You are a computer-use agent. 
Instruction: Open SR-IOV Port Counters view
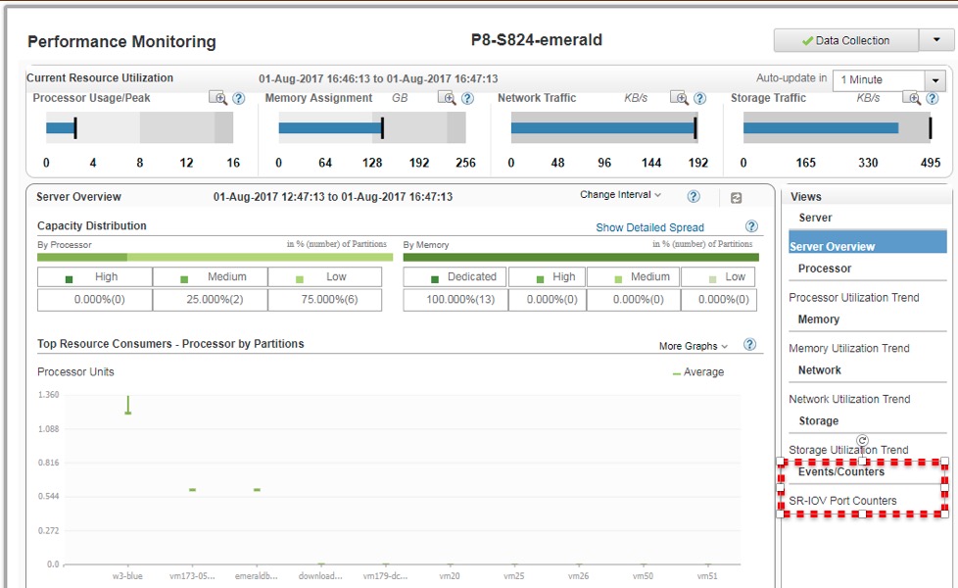coord(842,501)
